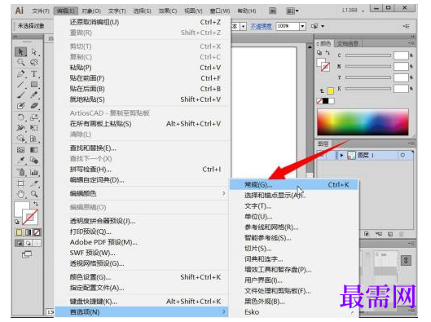Click the Swap Fill and Stroke arrow in toolbox
The height and width of the screenshot is (322, 431).
click(36, 204)
